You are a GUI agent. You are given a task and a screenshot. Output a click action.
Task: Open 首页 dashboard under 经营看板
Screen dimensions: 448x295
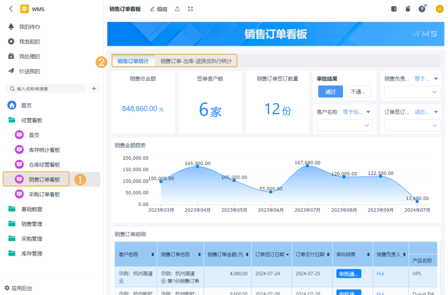(34, 135)
